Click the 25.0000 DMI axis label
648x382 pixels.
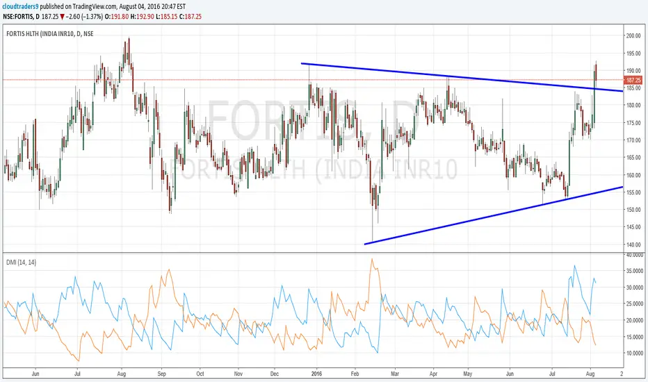[x=635, y=304]
